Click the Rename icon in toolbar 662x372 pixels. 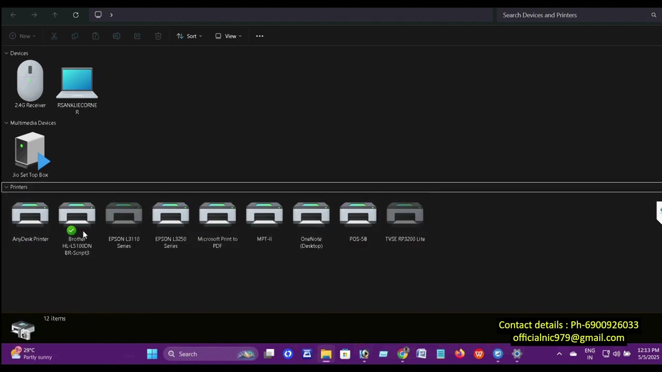coord(116,36)
